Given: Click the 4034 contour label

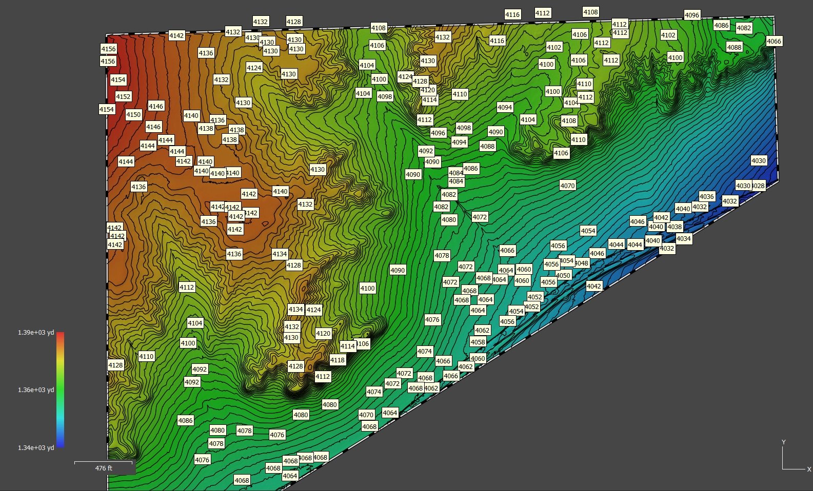Looking at the screenshot, I should pyautogui.click(x=683, y=238).
